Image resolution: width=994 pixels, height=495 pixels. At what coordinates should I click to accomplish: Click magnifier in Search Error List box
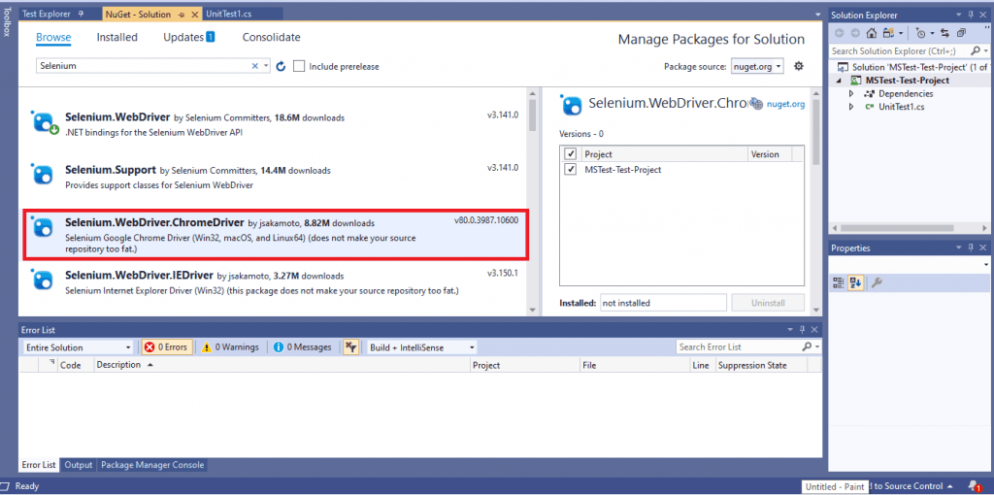[x=807, y=346]
